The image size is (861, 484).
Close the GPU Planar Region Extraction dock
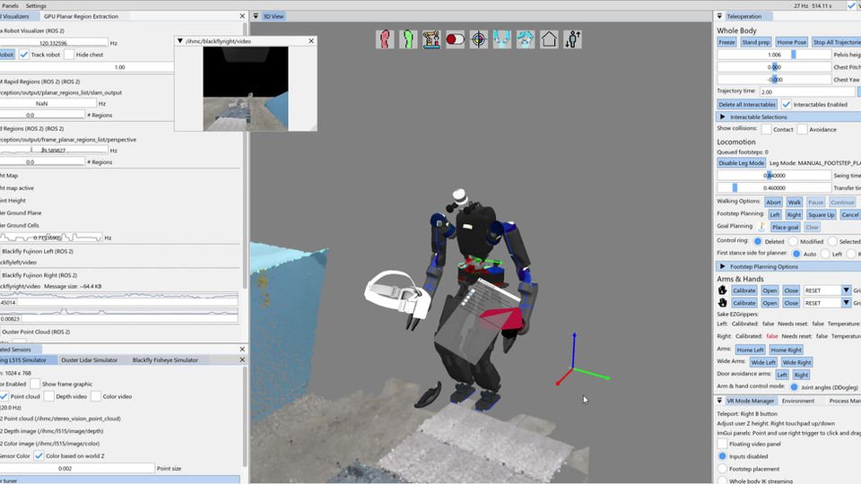(242, 16)
